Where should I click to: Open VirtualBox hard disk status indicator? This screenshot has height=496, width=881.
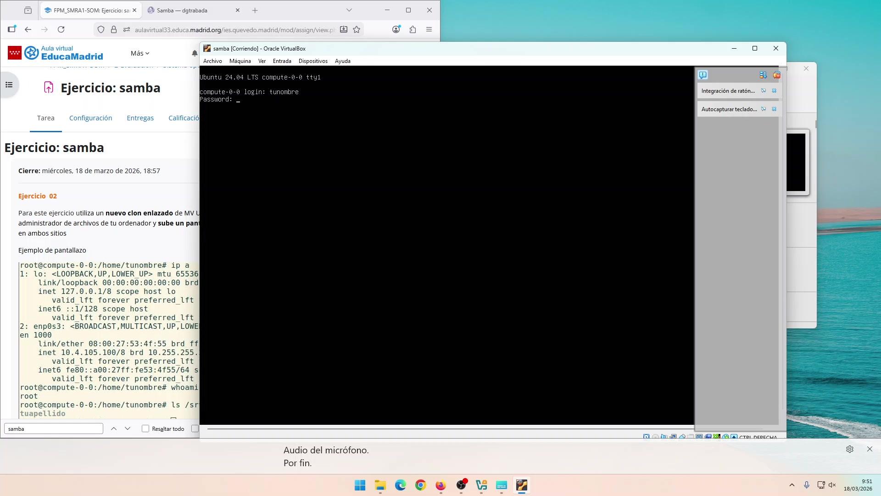coord(646,437)
